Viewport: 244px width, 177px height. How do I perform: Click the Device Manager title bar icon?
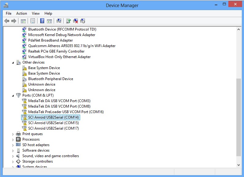point(6,6)
